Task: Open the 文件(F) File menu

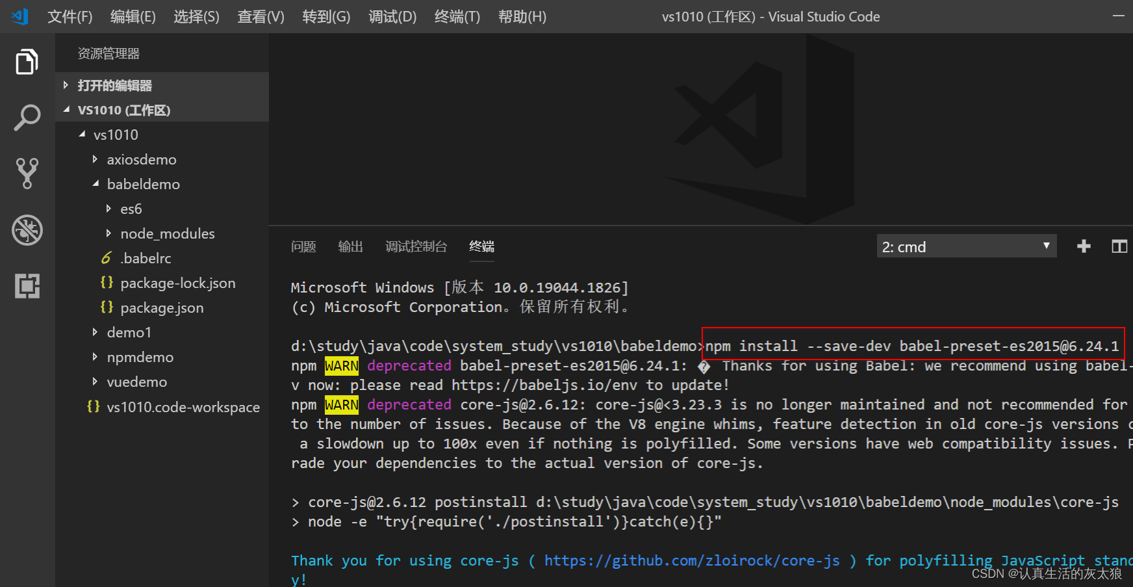Action: pos(70,17)
